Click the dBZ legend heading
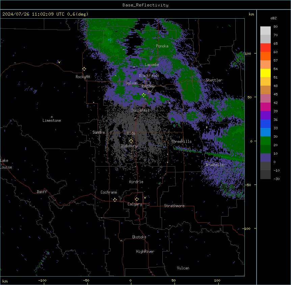This screenshot has width=291, height=285. (273, 18)
